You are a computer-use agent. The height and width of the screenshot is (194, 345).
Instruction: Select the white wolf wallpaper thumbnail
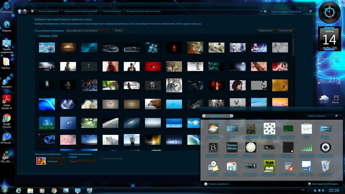point(174,85)
